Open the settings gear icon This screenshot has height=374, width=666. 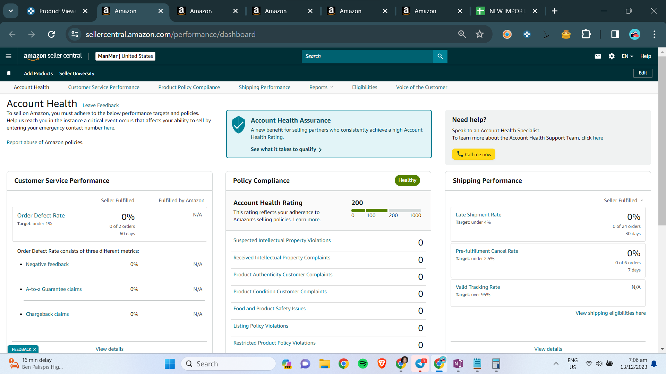click(x=612, y=56)
